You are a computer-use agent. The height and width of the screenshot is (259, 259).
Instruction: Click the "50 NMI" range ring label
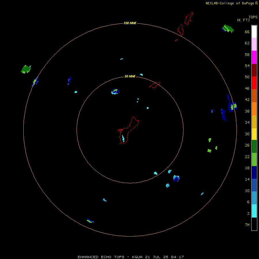(x=130, y=76)
